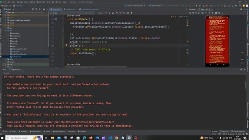This screenshot has width=249, height=140.
Task: Open the Logcat tool window
Action: pos(47,131)
